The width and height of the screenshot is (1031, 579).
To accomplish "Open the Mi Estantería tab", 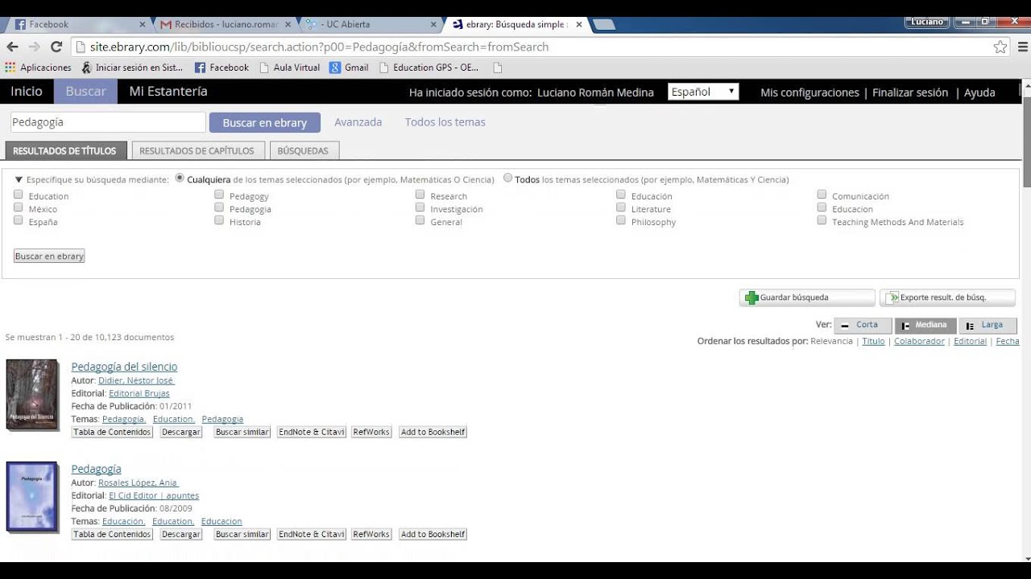I will [168, 92].
